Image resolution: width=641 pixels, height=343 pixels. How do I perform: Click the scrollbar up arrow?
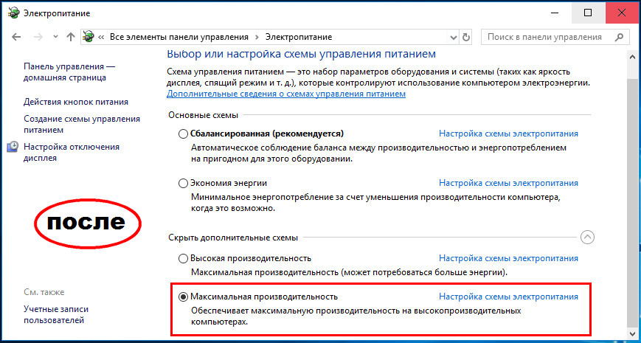pyautogui.click(x=631, y=58)
